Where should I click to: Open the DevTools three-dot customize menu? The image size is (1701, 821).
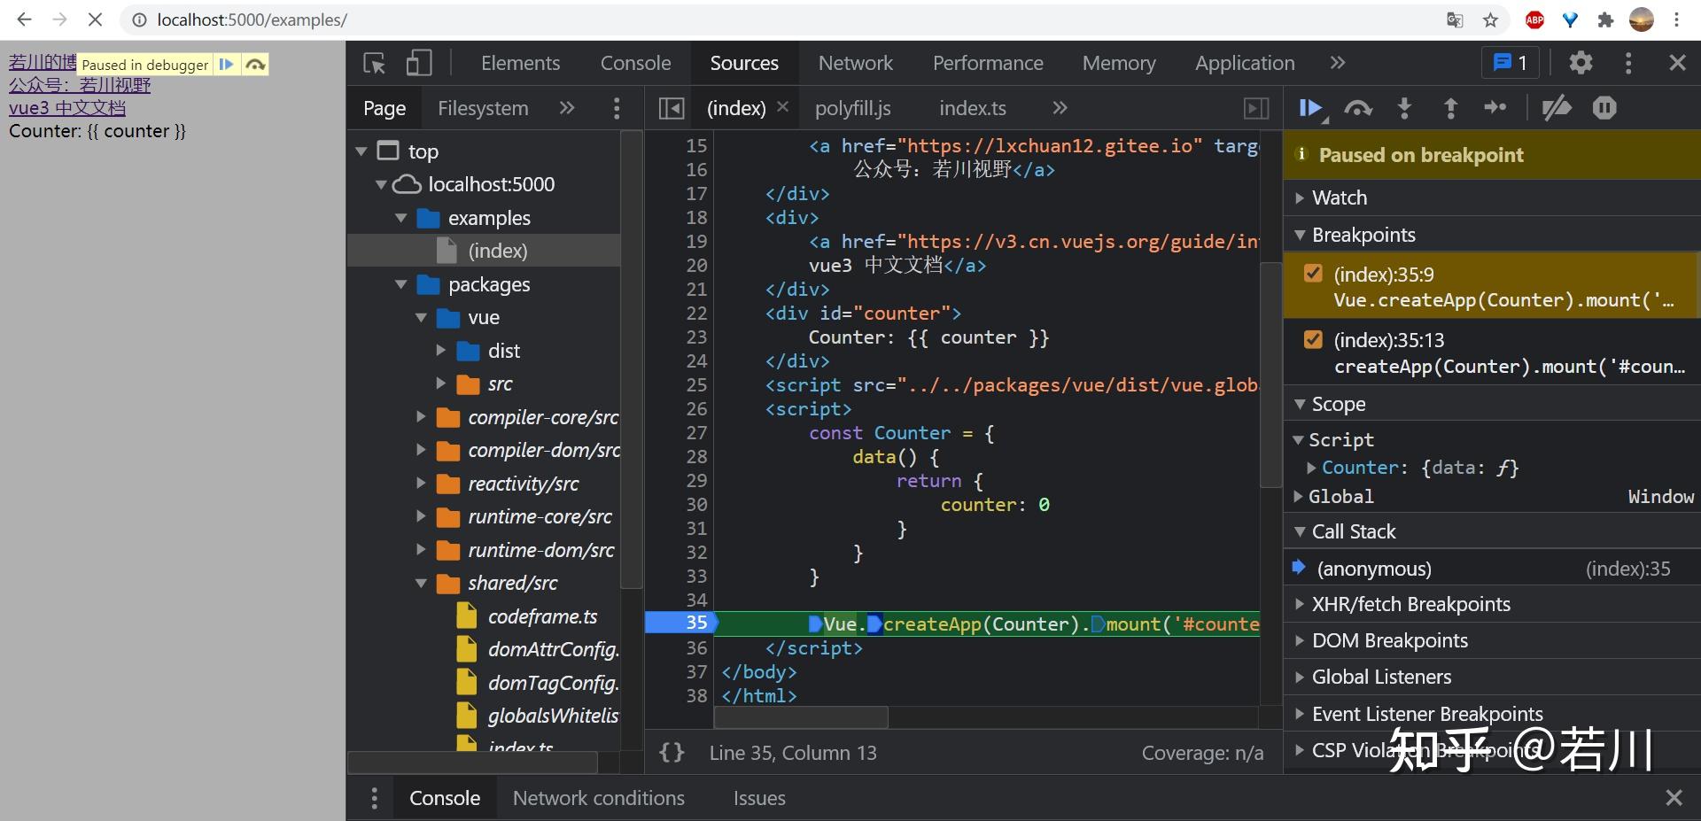coord(1628,63)
